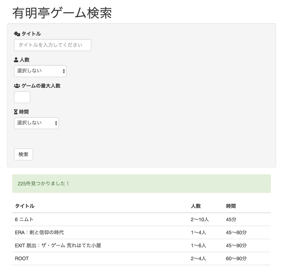This screenshot has width=282, height=267.
Task: Click the 2〜10人 player count cell
Action: click(x=200, y=220)
